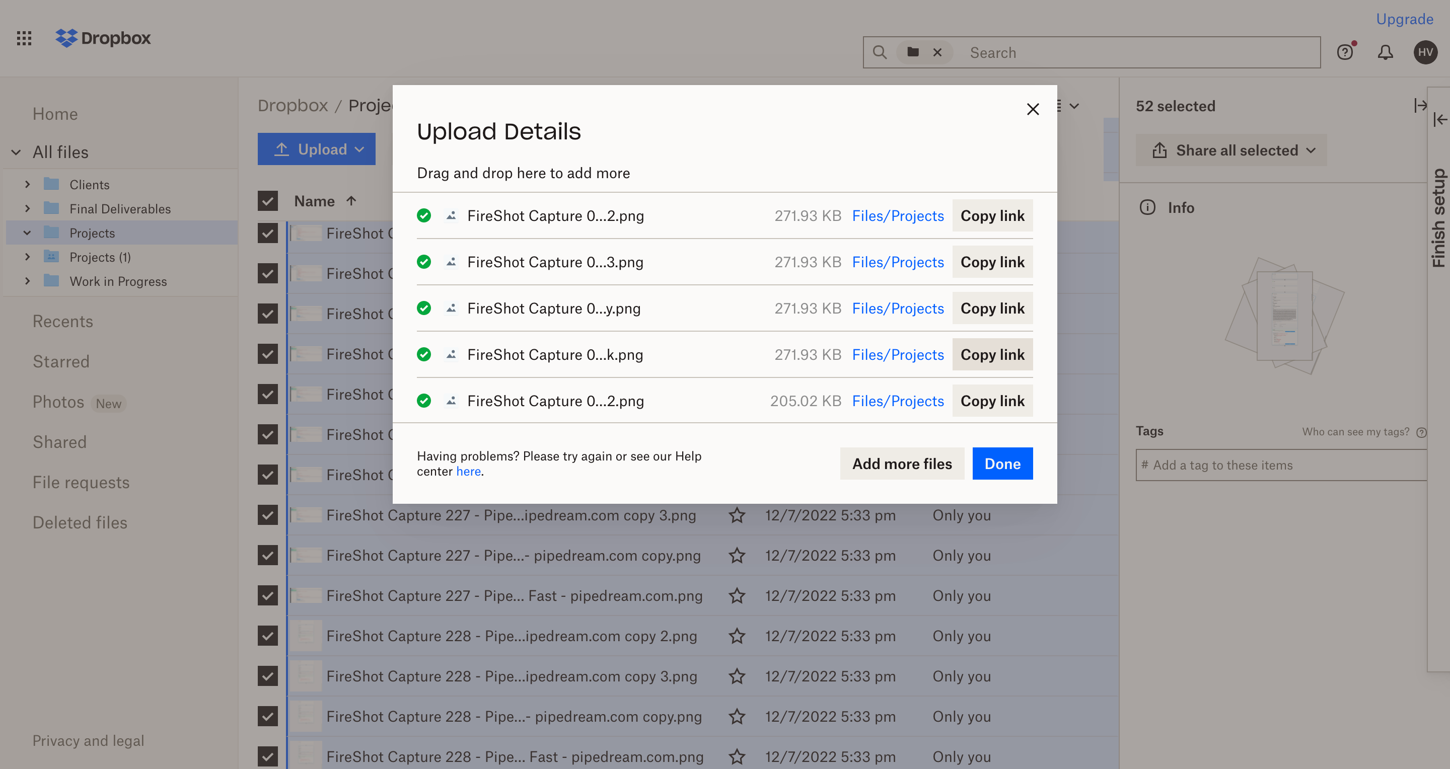Open the notifications bell
This screenshot has width=1450, height=769.
pyautogui.click(x=1385, y=52)
